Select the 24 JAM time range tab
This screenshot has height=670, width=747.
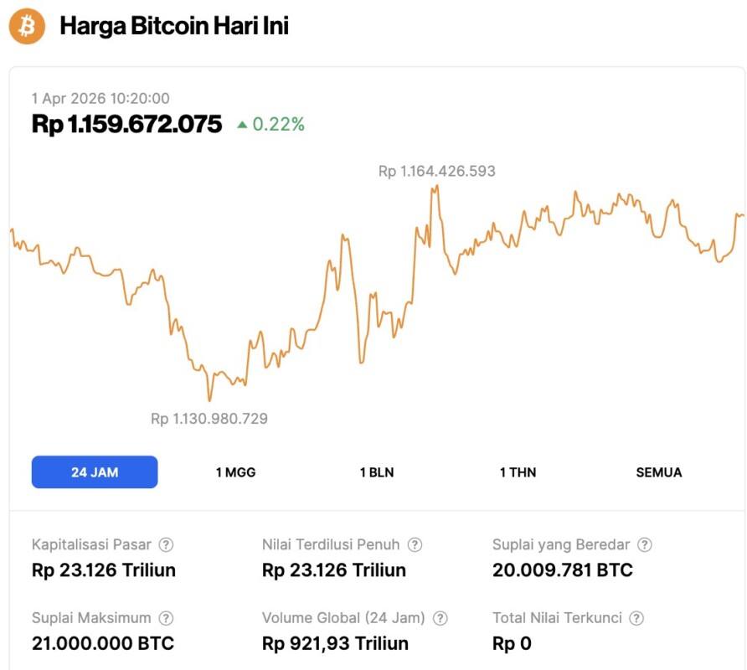pos(95,472)
